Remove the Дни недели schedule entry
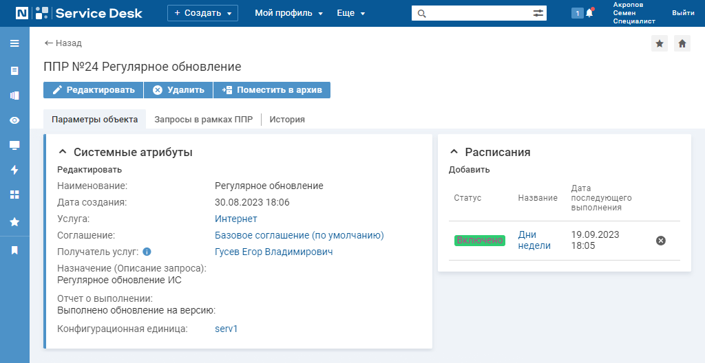The height and width of the screenshot is (363, 705). coord(660,241)
